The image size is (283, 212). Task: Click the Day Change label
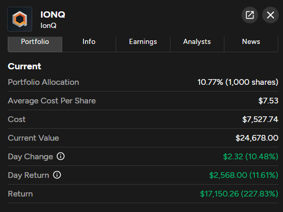tap(31, 157)
